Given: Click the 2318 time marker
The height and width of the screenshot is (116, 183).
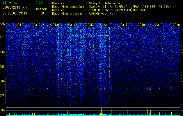Looking at the screenshot, I should coord(141,25).
